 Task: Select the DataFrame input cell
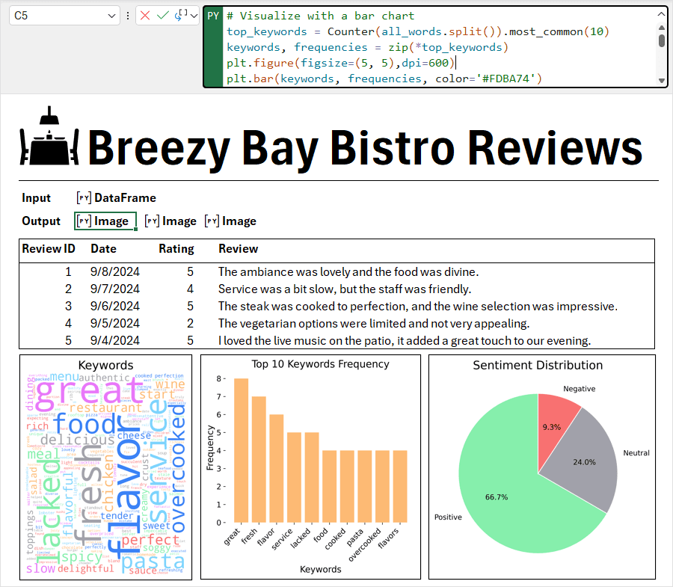pos(117,198)
